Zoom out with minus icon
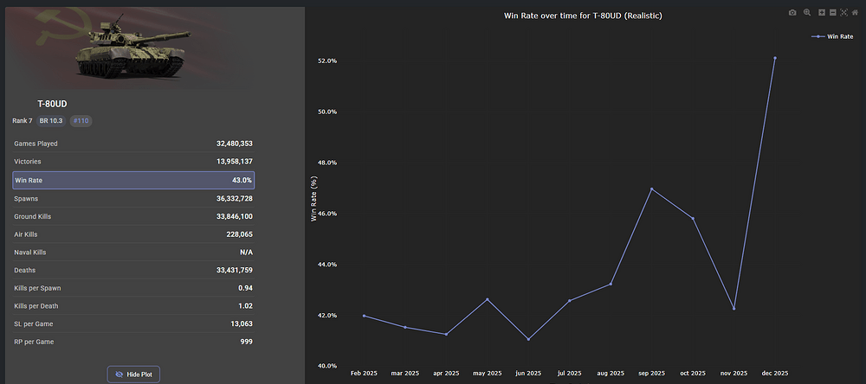Screen dimensions: 866x384 coord(832,13)
